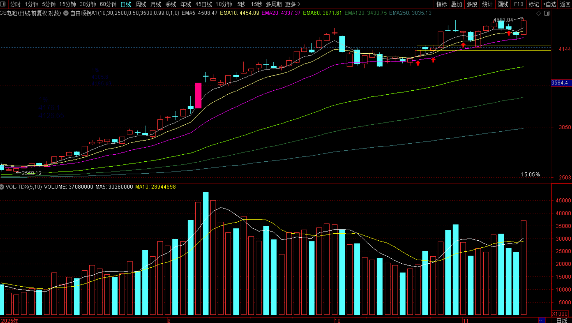Click the small blue indicator in bottom bar
This screenshot has height=323, width=572.
click(x=542, y=320)
